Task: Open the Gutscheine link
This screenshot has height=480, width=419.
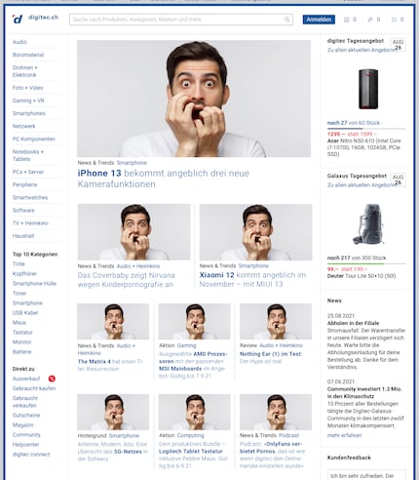Action: (26, 416)
